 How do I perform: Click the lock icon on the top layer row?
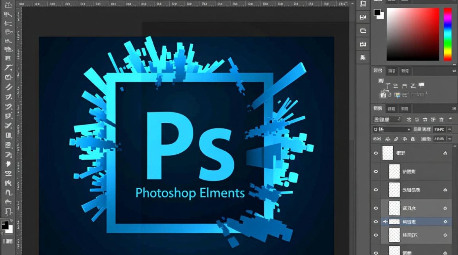pyautogui.click(x=445, y=153)
